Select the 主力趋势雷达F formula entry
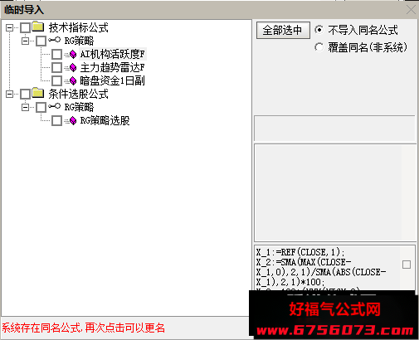 tap(112, 67)
